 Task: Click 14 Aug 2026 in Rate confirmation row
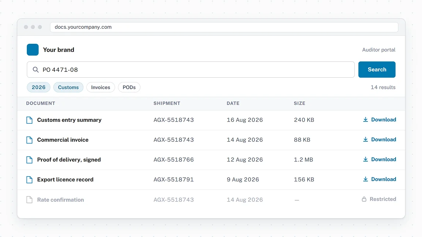[x=245, y=200]
